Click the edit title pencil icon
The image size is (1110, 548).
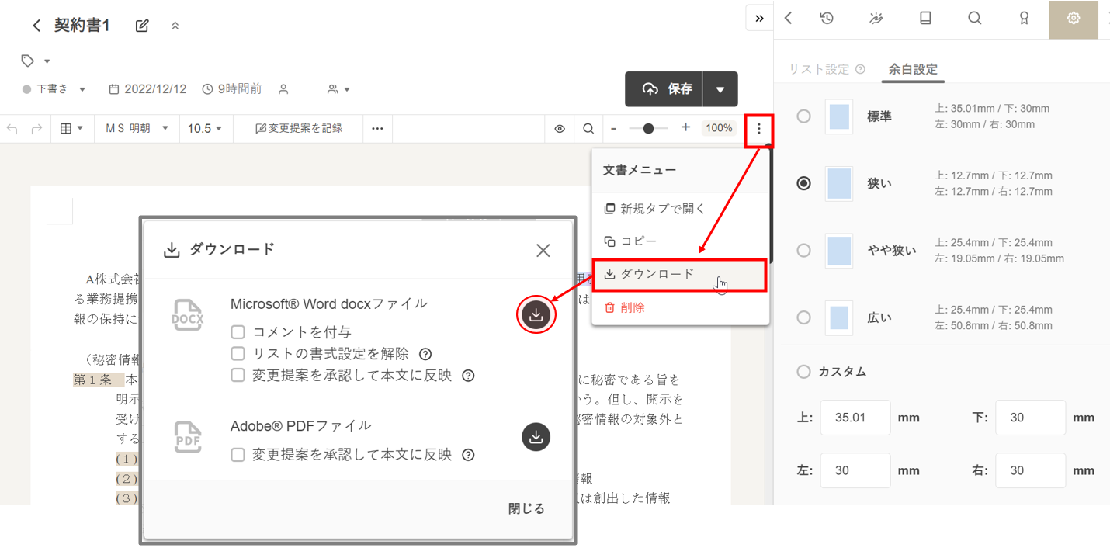click(142, 26)
